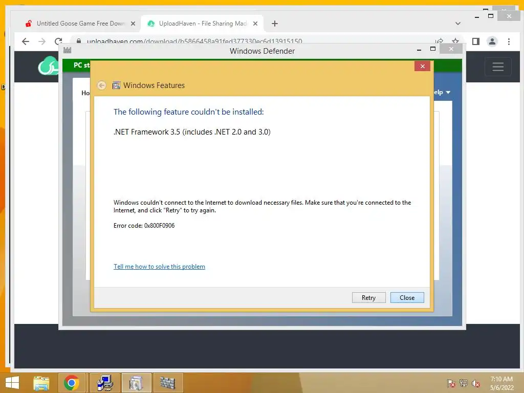Open Chrome tab search chevron
This screenshot has height=393, width=524.
pos(458,24)
